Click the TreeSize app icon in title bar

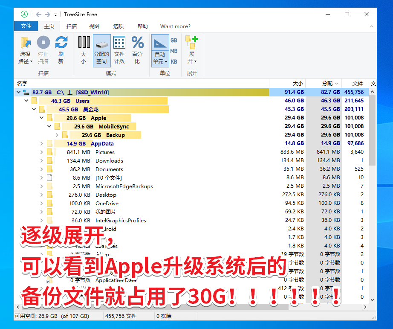24,15
